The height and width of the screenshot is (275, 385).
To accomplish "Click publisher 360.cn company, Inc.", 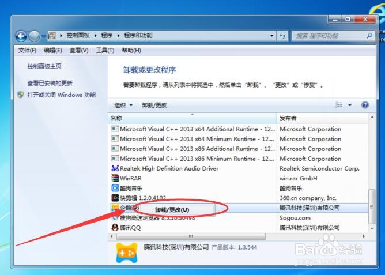I will 308,198.
